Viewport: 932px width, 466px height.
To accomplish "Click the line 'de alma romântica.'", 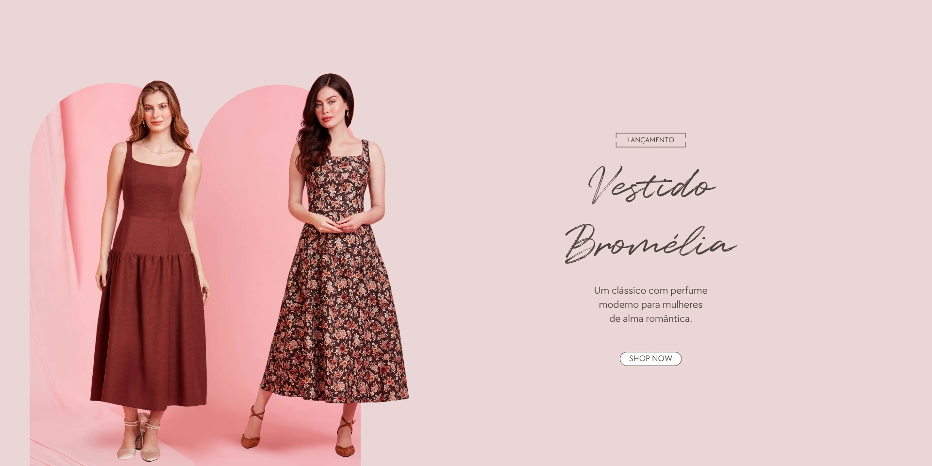I will pyautogui.click(x=650, y=318).
